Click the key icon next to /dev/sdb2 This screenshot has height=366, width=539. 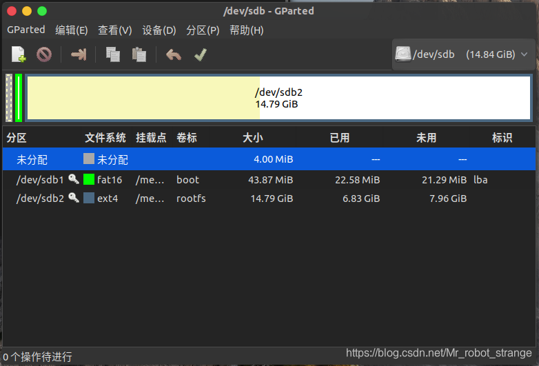pos(74,198)
